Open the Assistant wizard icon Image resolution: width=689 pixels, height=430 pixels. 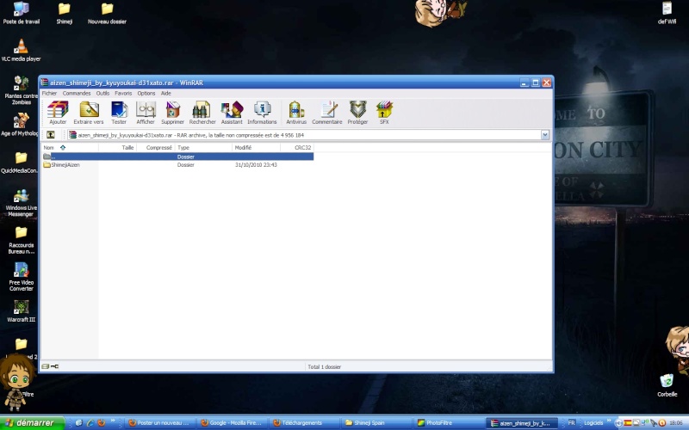[x=232, y=113]
